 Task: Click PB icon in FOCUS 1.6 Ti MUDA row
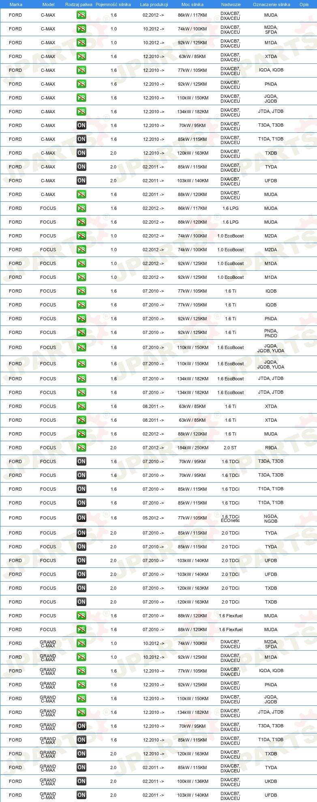coord(81,434)
